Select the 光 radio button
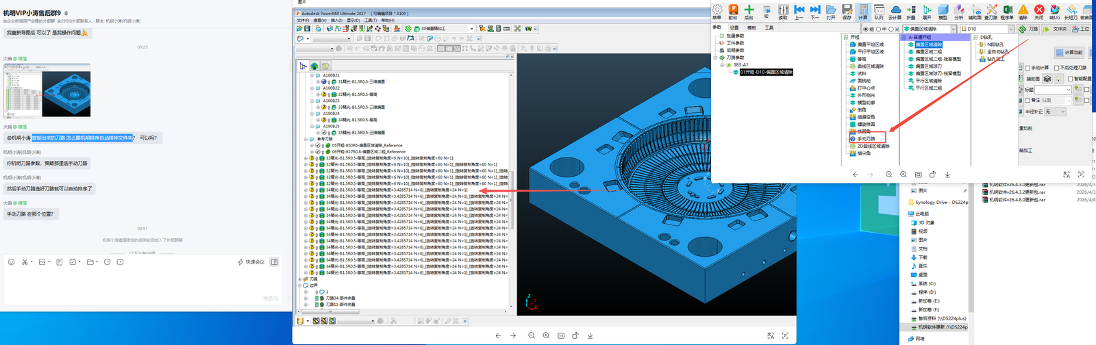 891,29
